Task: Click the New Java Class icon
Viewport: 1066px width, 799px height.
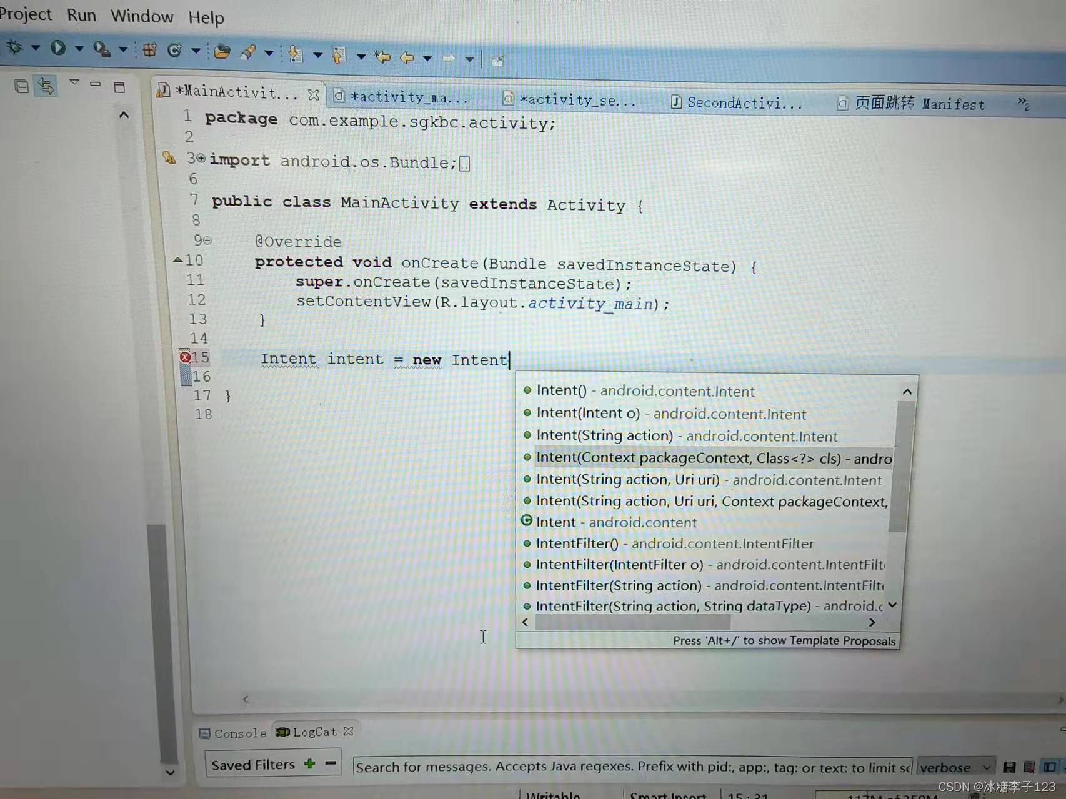Action: pos(174,51)
